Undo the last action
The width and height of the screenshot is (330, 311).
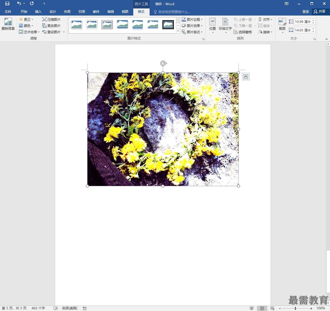tap(19, 4)
